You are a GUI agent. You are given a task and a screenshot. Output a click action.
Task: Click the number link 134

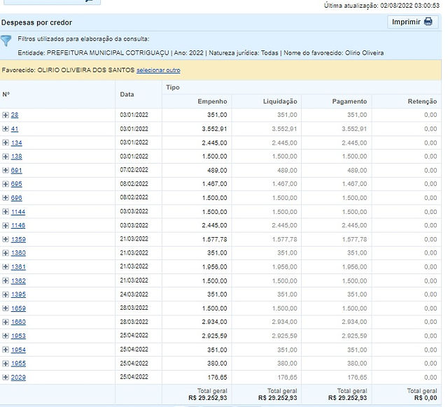[x=17, y=143]
